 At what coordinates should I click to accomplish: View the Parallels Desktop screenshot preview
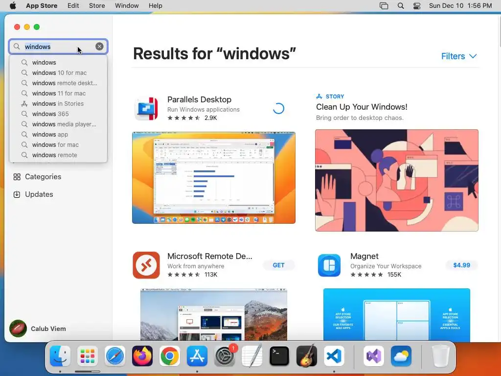click(214, 177)
